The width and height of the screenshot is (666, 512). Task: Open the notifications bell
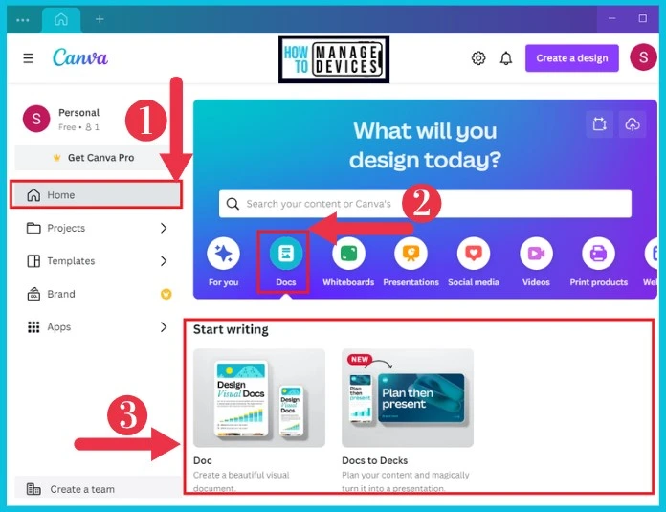(506, 58)
